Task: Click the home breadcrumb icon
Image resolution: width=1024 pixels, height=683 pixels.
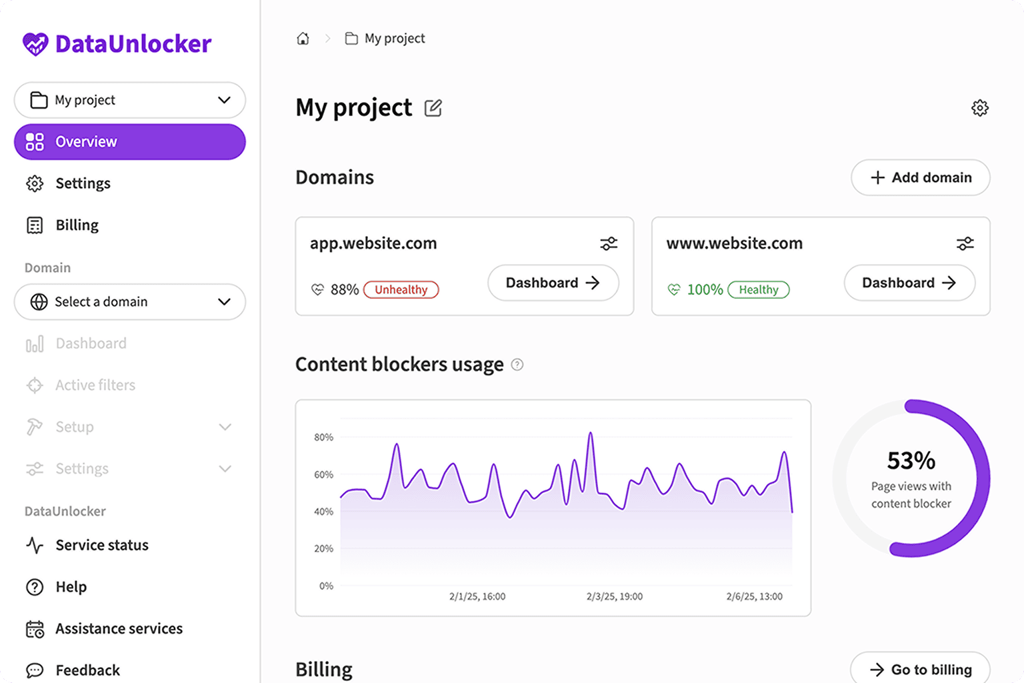Action: 303,38
